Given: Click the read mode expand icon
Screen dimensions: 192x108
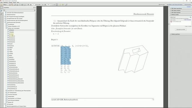Looking at the screenshot, I should [66, 5].
